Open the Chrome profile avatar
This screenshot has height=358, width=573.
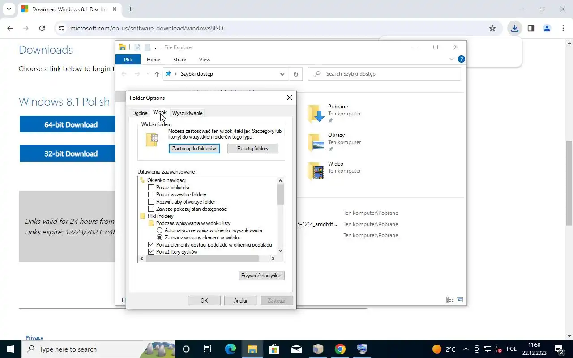pos(547,28)
